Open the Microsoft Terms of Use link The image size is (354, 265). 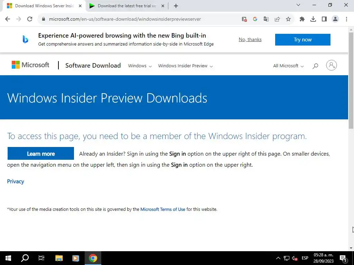163,209
